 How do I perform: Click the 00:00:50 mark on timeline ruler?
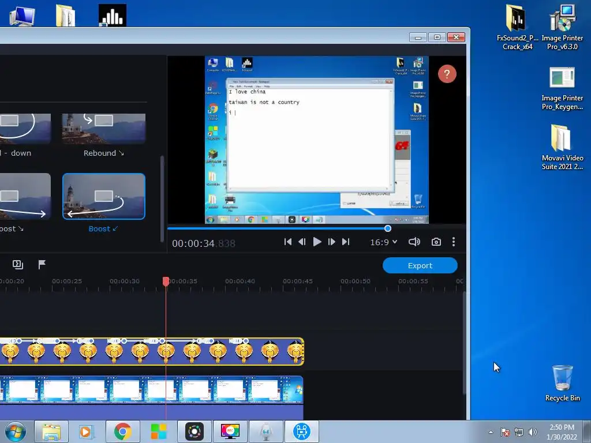pyautogui.click(x=356, y=281)
